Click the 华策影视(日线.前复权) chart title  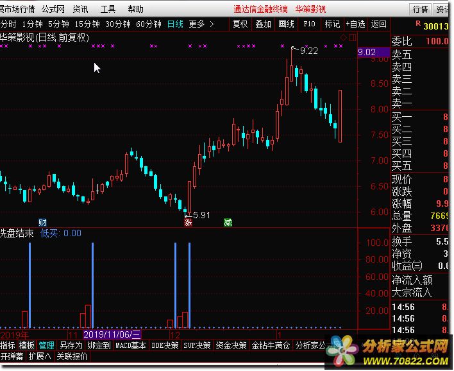[x=44, y=37]
